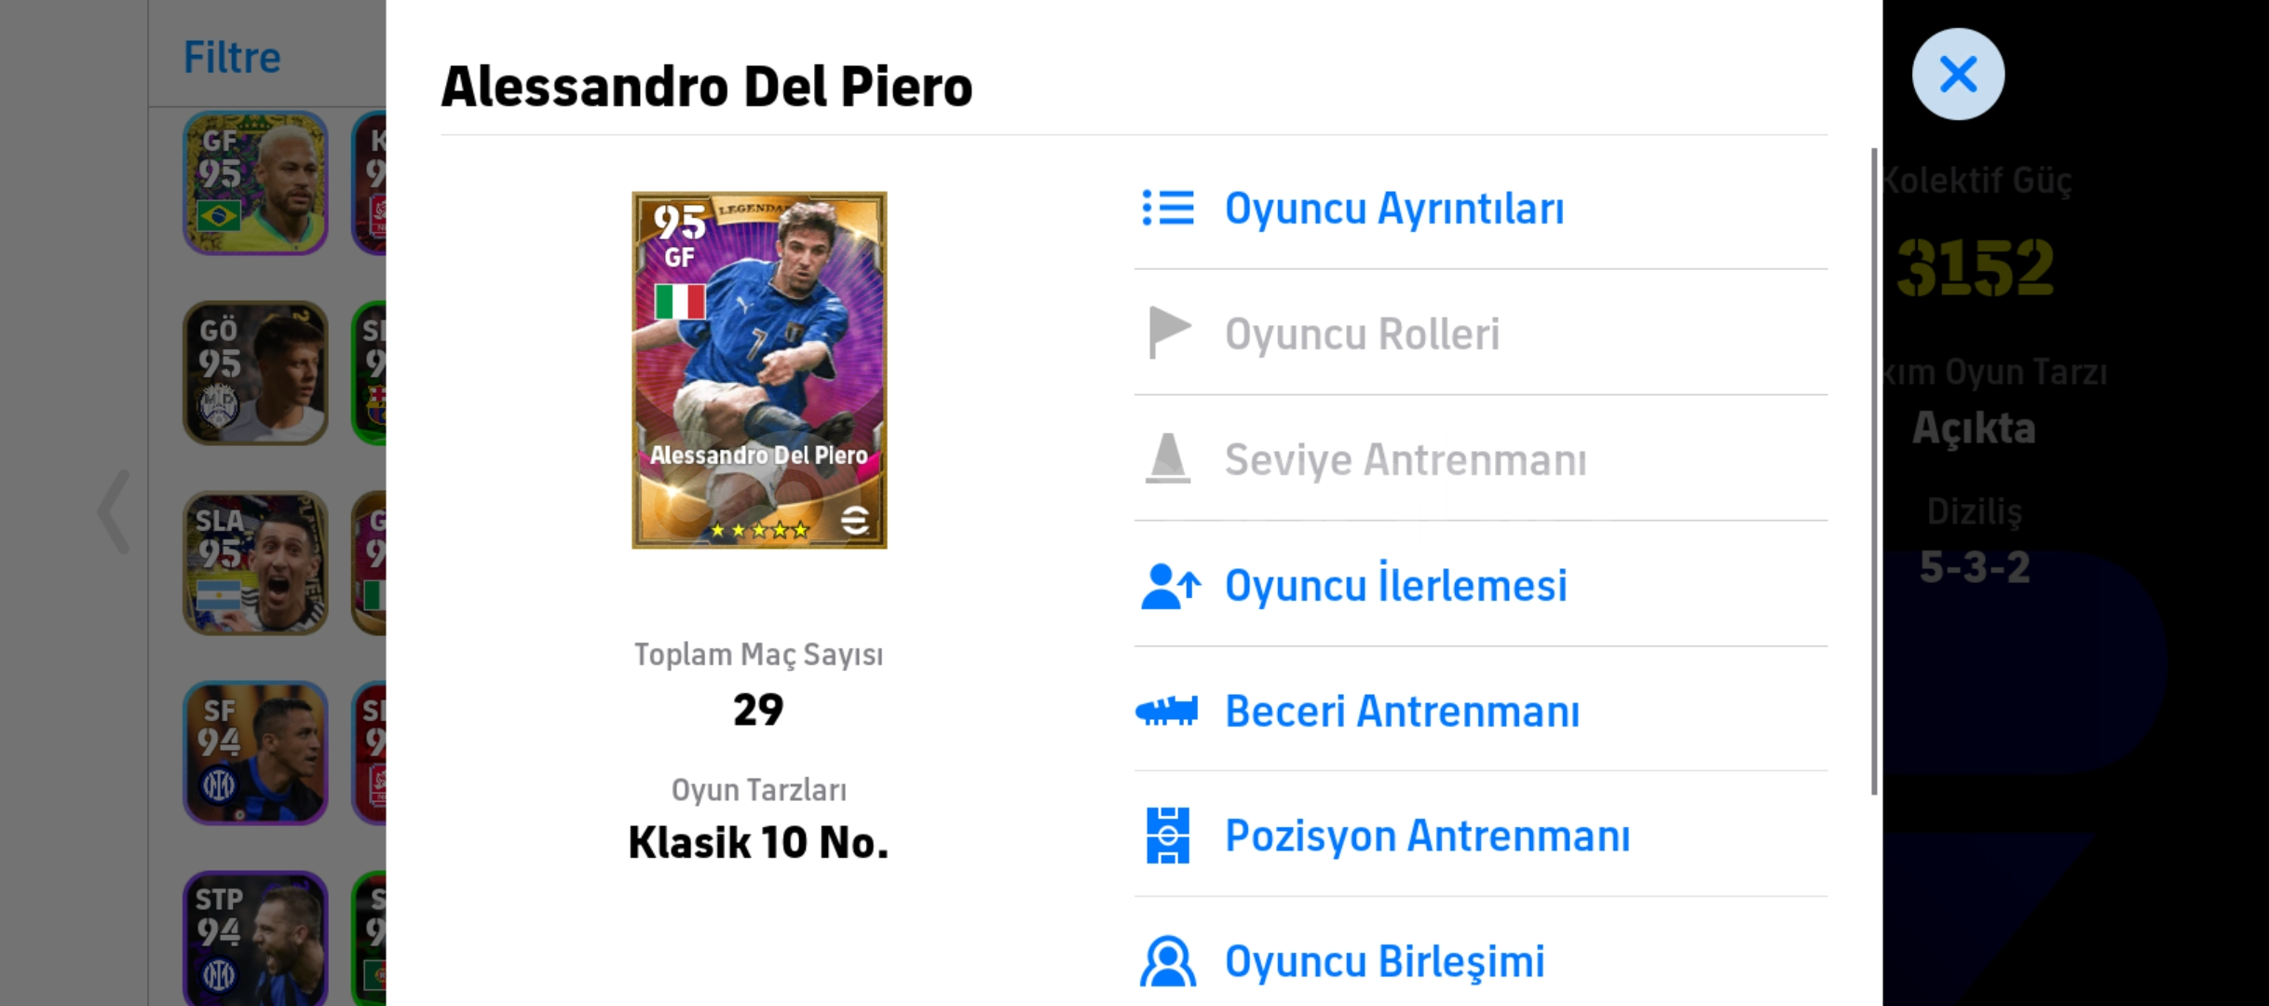Viewport: 2269px width, 1006px height.
Task: Close the player menu with X
Action: [x=1958, y=75]
